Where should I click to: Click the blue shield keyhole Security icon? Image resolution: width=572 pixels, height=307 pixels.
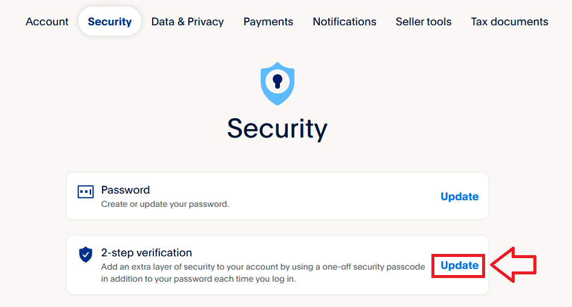[x=277, y=83]
